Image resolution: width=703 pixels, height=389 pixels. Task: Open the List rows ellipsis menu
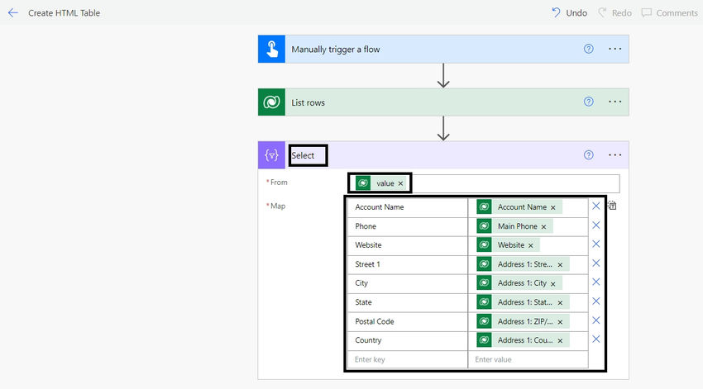(x=615, y=102)
